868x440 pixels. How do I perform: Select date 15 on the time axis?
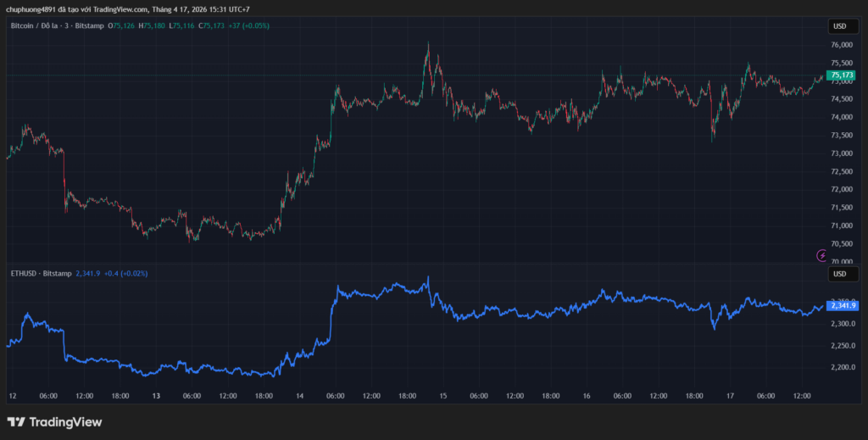[442, 396]
